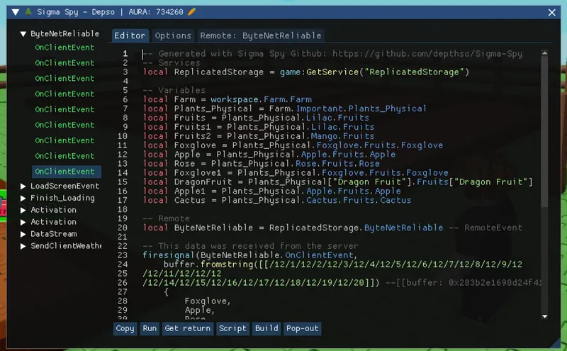567x351 pixels.
Task: Select the Remote: ByteNetReliable tab
Action: point(260,35)
